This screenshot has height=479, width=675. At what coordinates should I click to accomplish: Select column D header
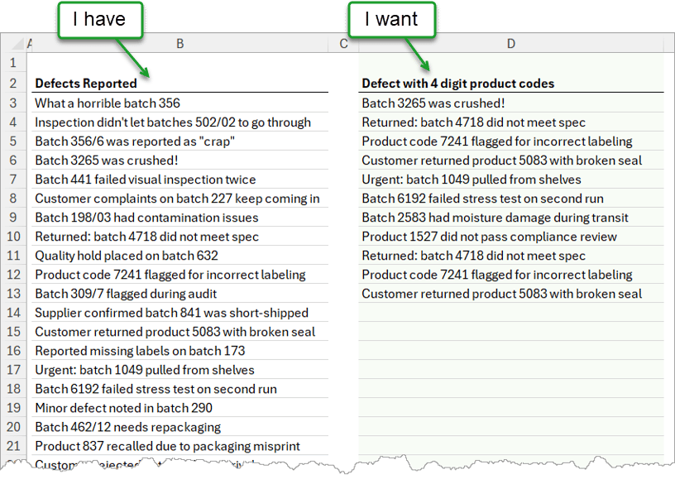pos(510,44)
